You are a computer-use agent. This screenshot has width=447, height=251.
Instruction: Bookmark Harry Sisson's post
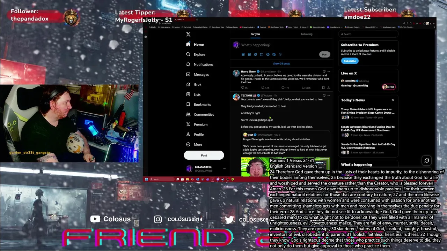pyautogui.click(x=323, y=88)
